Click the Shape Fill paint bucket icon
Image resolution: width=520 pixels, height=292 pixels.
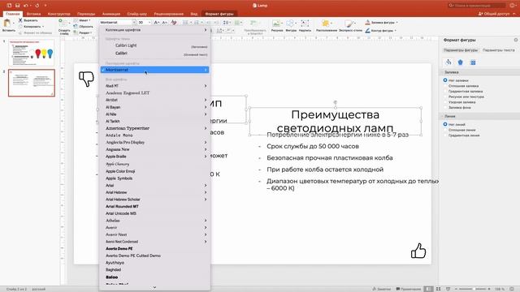coord(367,22)
